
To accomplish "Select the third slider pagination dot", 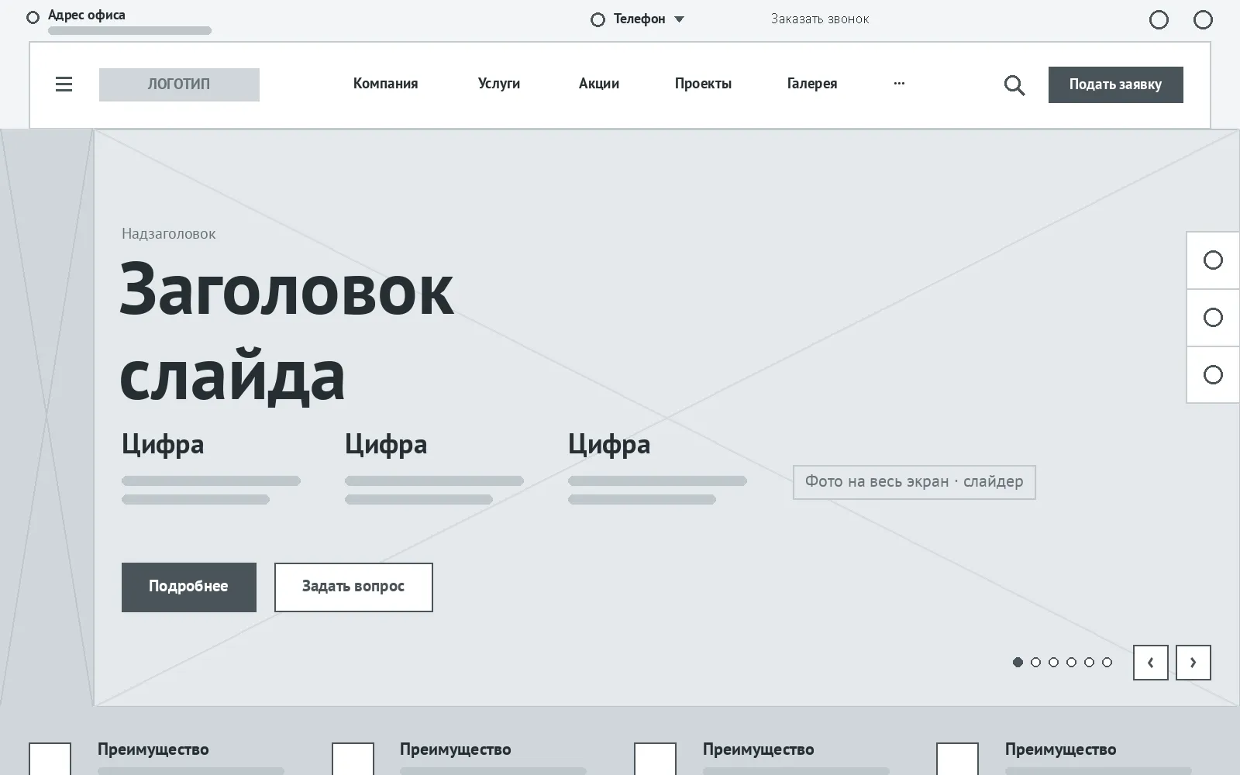I will click(x=1053, y=662).
